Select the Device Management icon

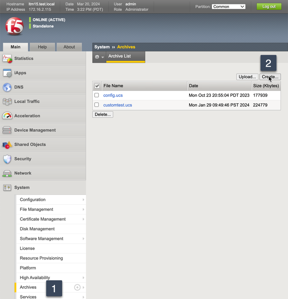(x=7, y=130)
